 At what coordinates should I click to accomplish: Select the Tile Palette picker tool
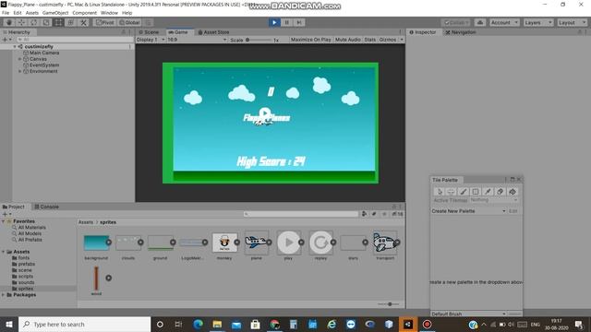pyautogui.click(x=488, y=192)
